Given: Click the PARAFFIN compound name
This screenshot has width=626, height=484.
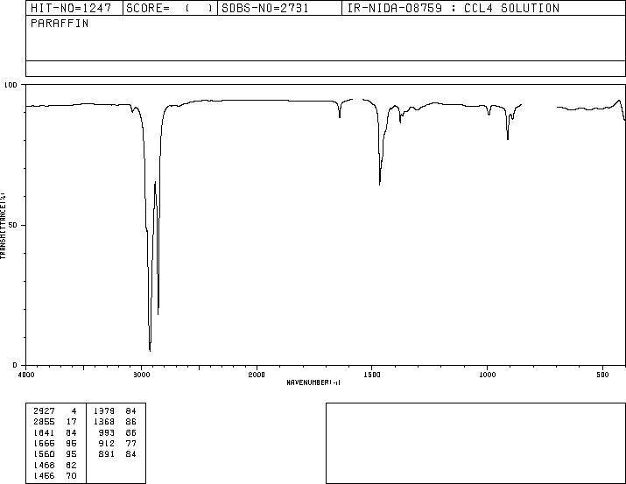Looking at the screenshot, I should 60,24.
